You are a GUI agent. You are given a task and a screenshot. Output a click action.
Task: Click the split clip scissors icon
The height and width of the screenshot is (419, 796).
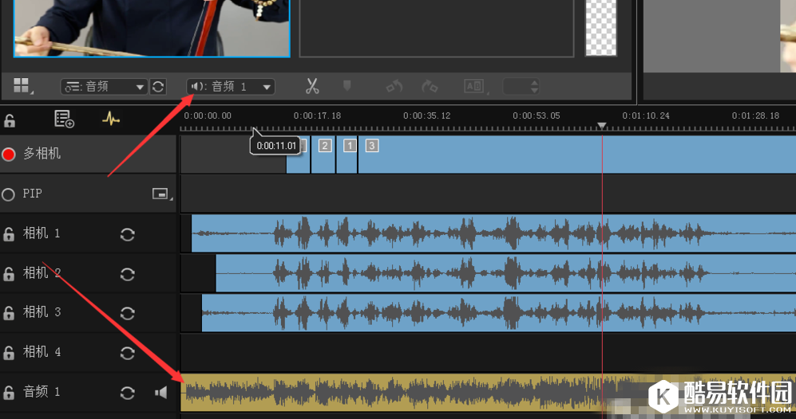312,86
